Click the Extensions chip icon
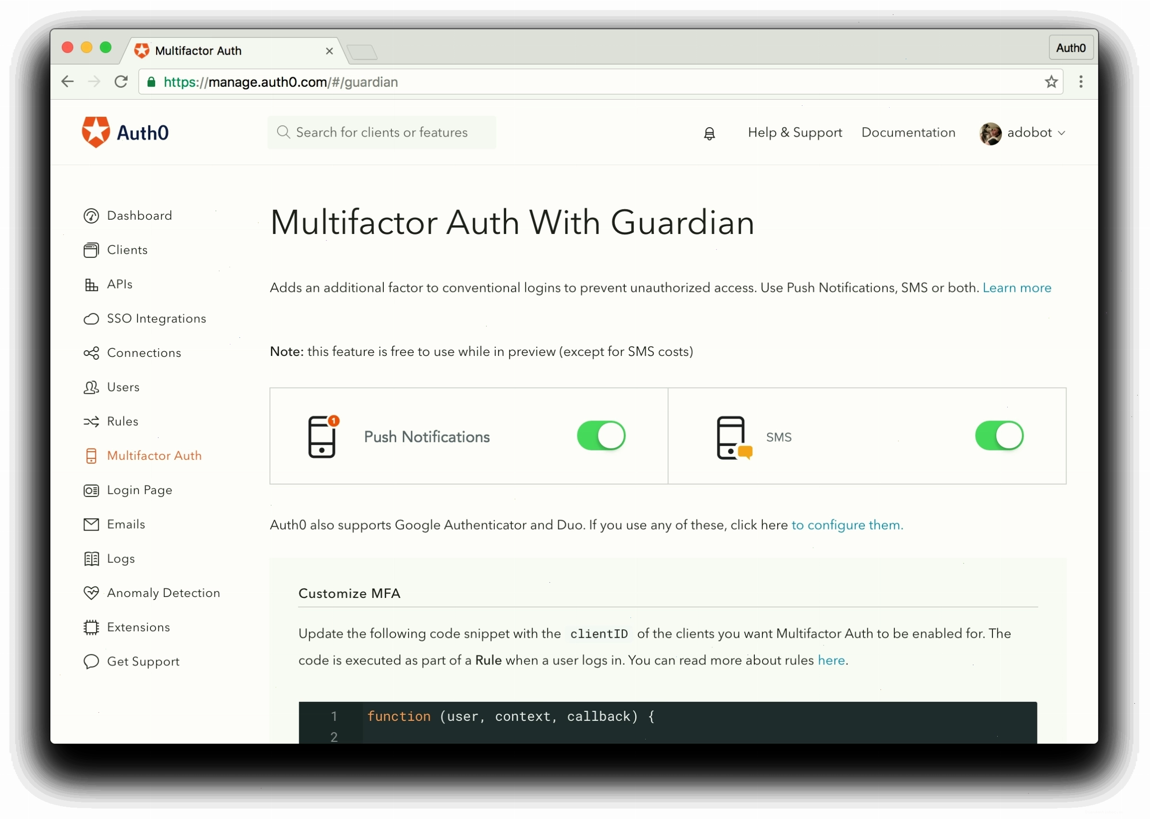 pos(92,627)
